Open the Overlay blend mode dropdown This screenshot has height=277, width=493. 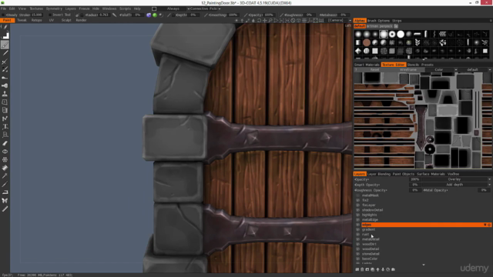[456, 179]
